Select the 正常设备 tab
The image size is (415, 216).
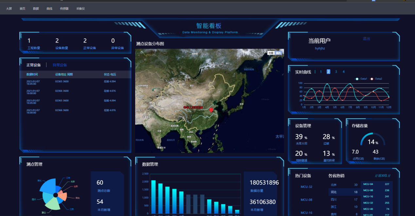(x=33, y=65)
